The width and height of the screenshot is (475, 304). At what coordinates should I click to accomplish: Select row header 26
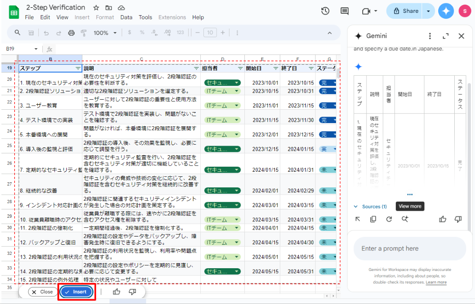pos(9,163)
